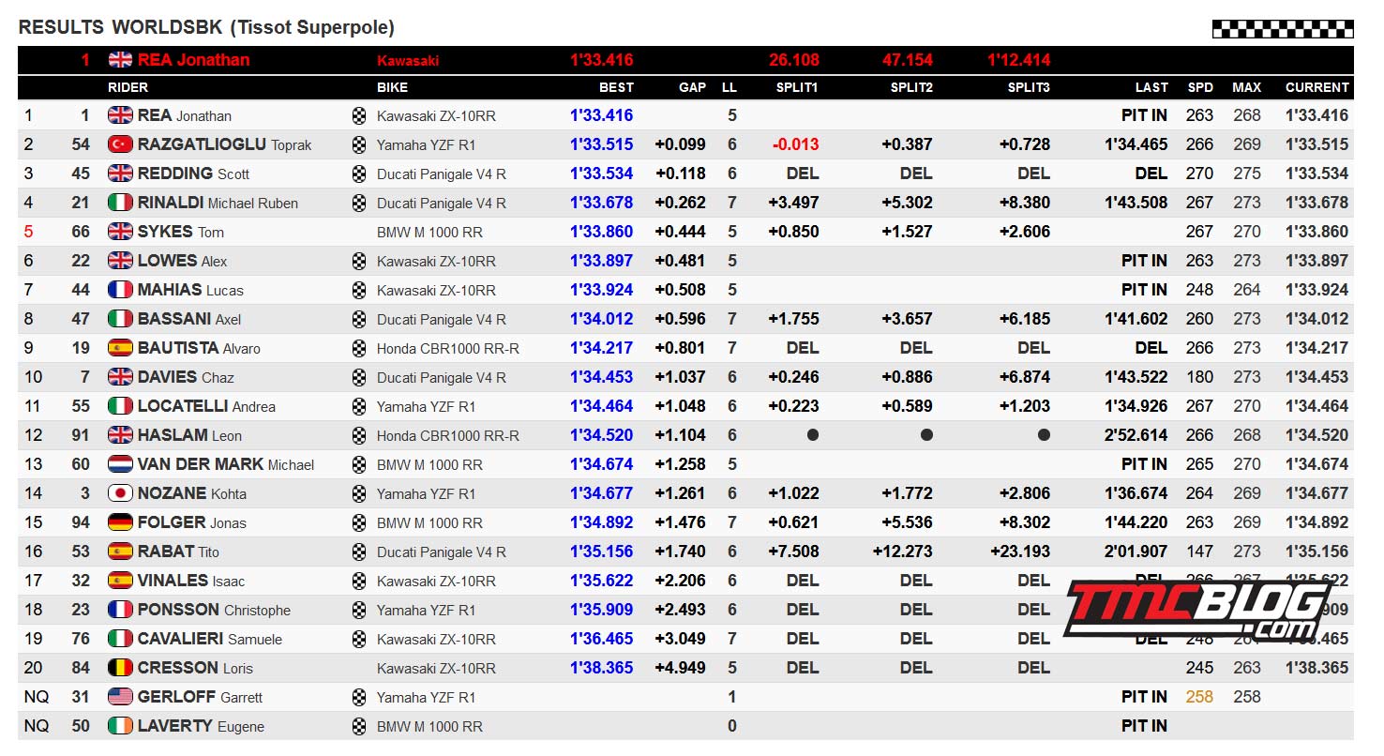This screenshot has width=1384, height=756.
Task: Click the US flag next to GERLOFF Garrett
Action: tap(120, 697)
